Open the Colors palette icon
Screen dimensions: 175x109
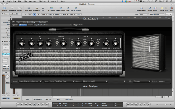155,8
